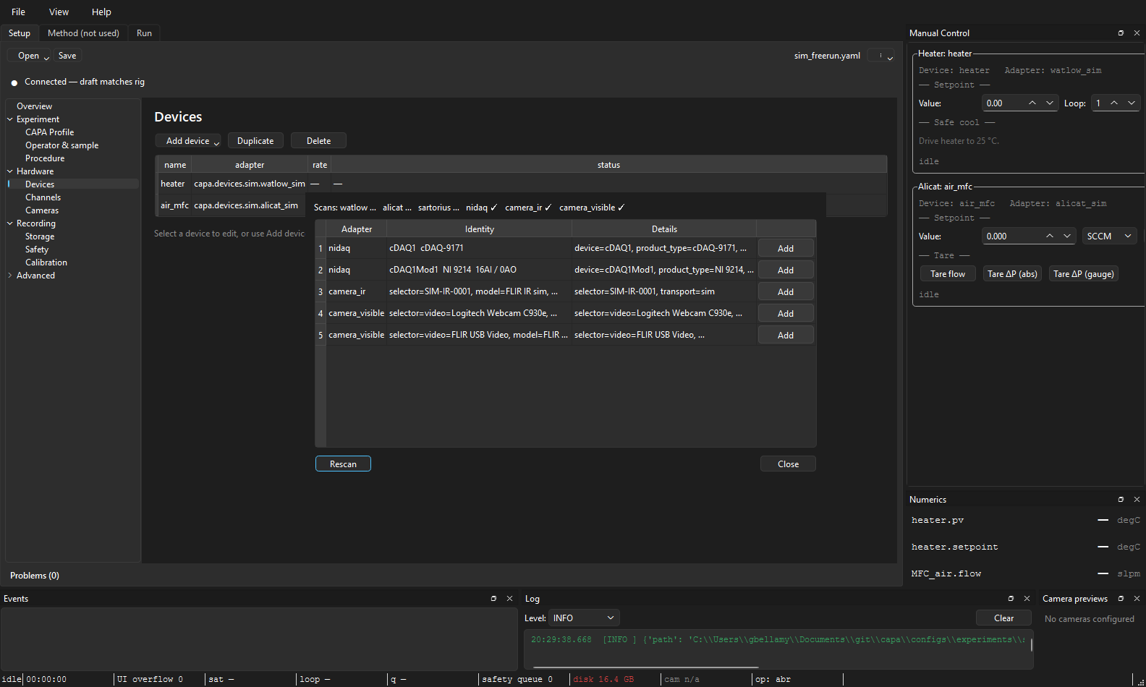
Task: Switch to the Run tab
Action: [x=144, y=33]
